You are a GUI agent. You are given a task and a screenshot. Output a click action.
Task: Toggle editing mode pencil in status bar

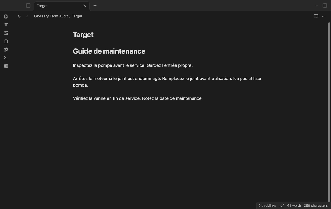282,205
